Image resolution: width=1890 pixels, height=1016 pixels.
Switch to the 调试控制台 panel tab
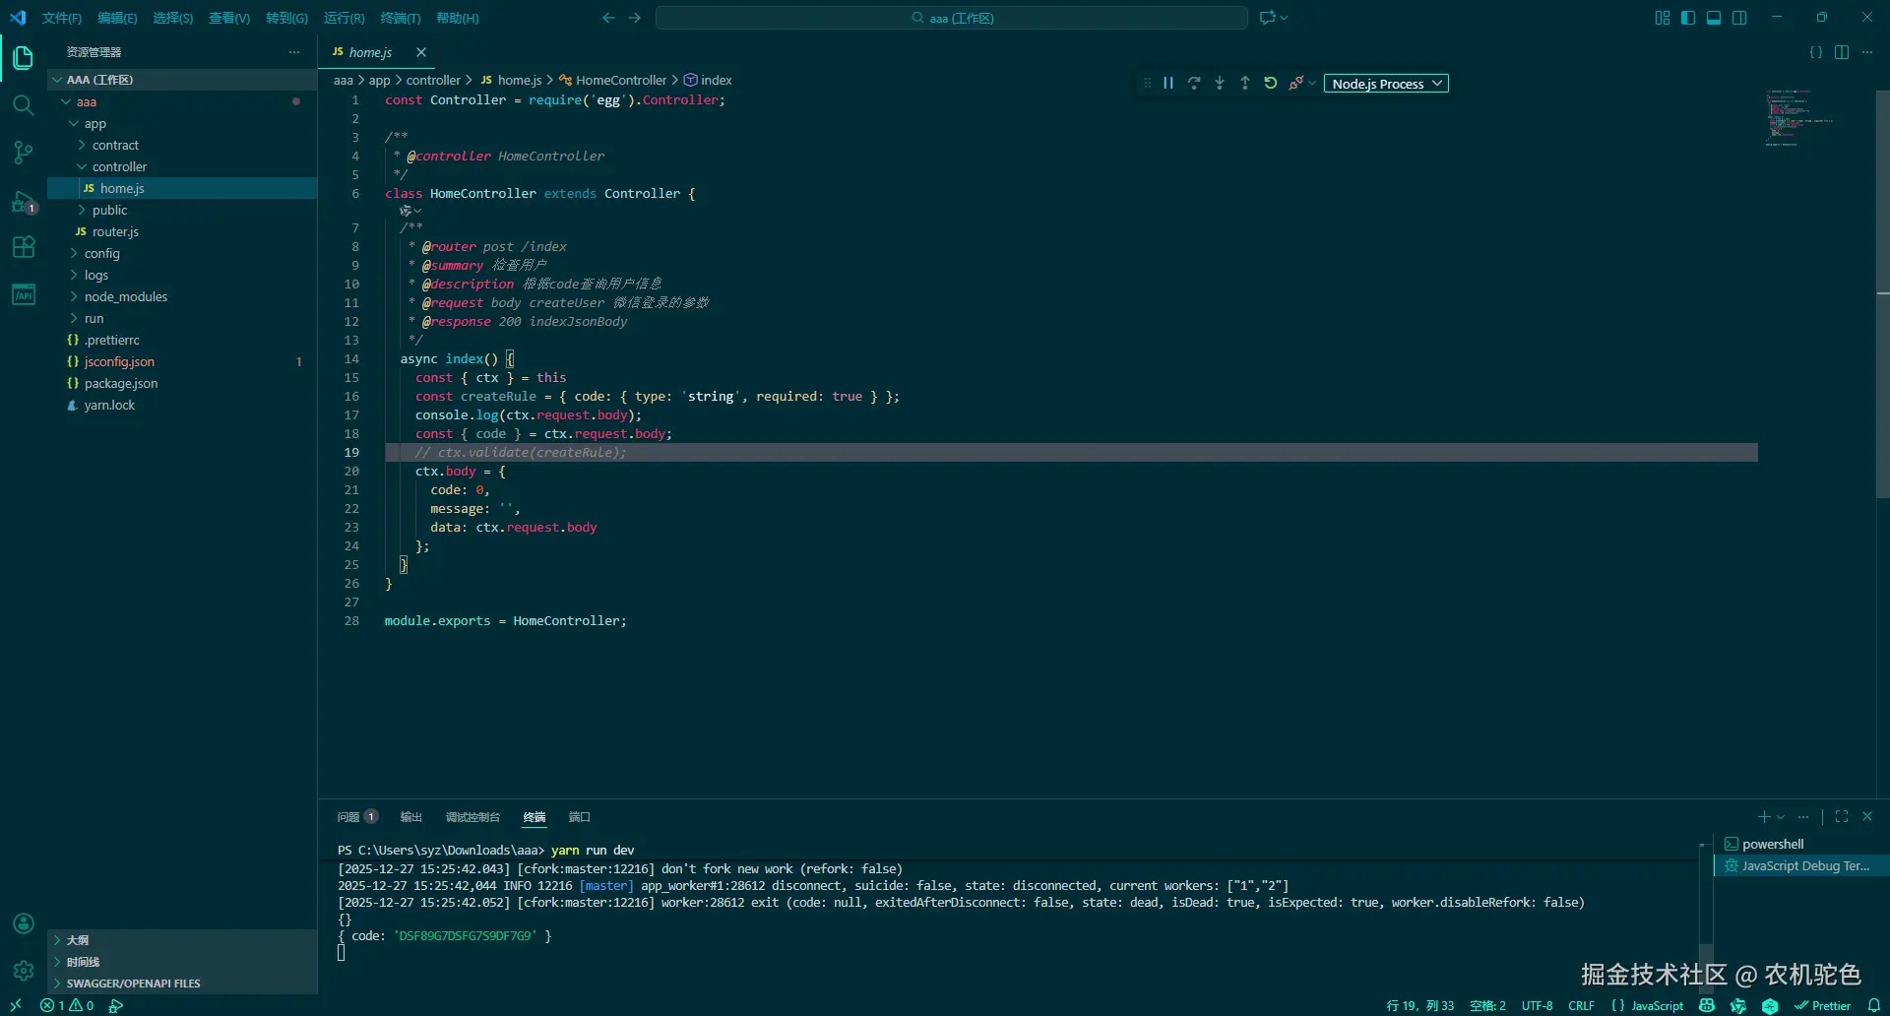[472, 817]
